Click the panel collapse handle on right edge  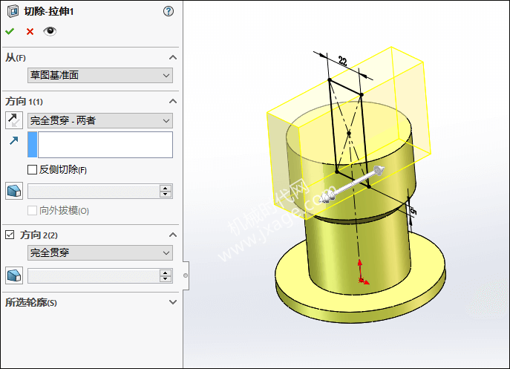point(186,275)
